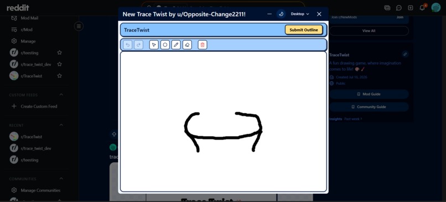Image resolution: width=446 pixels, height=202 pixels.
Task: Open the notifications bell
Action: (422, 8)
